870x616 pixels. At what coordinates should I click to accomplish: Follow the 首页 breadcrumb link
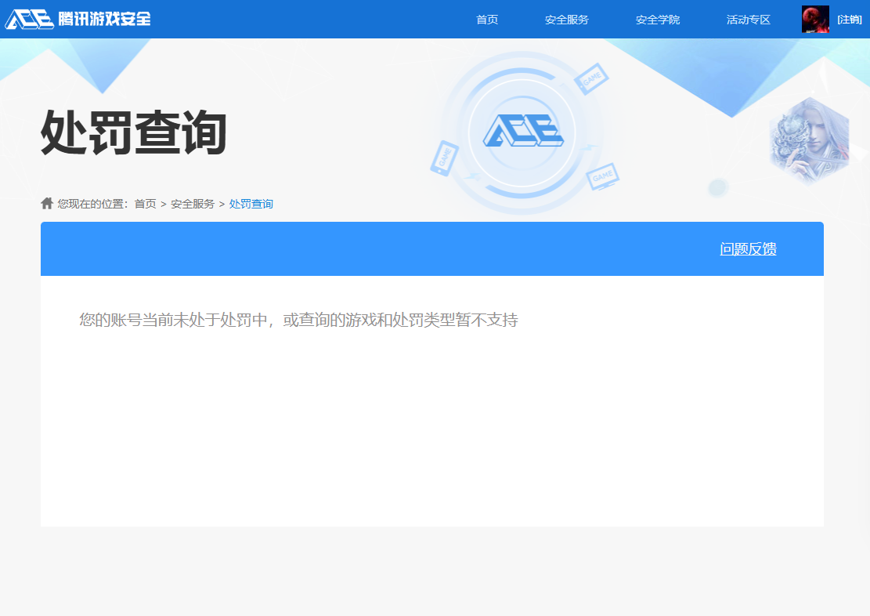point(145,203)
